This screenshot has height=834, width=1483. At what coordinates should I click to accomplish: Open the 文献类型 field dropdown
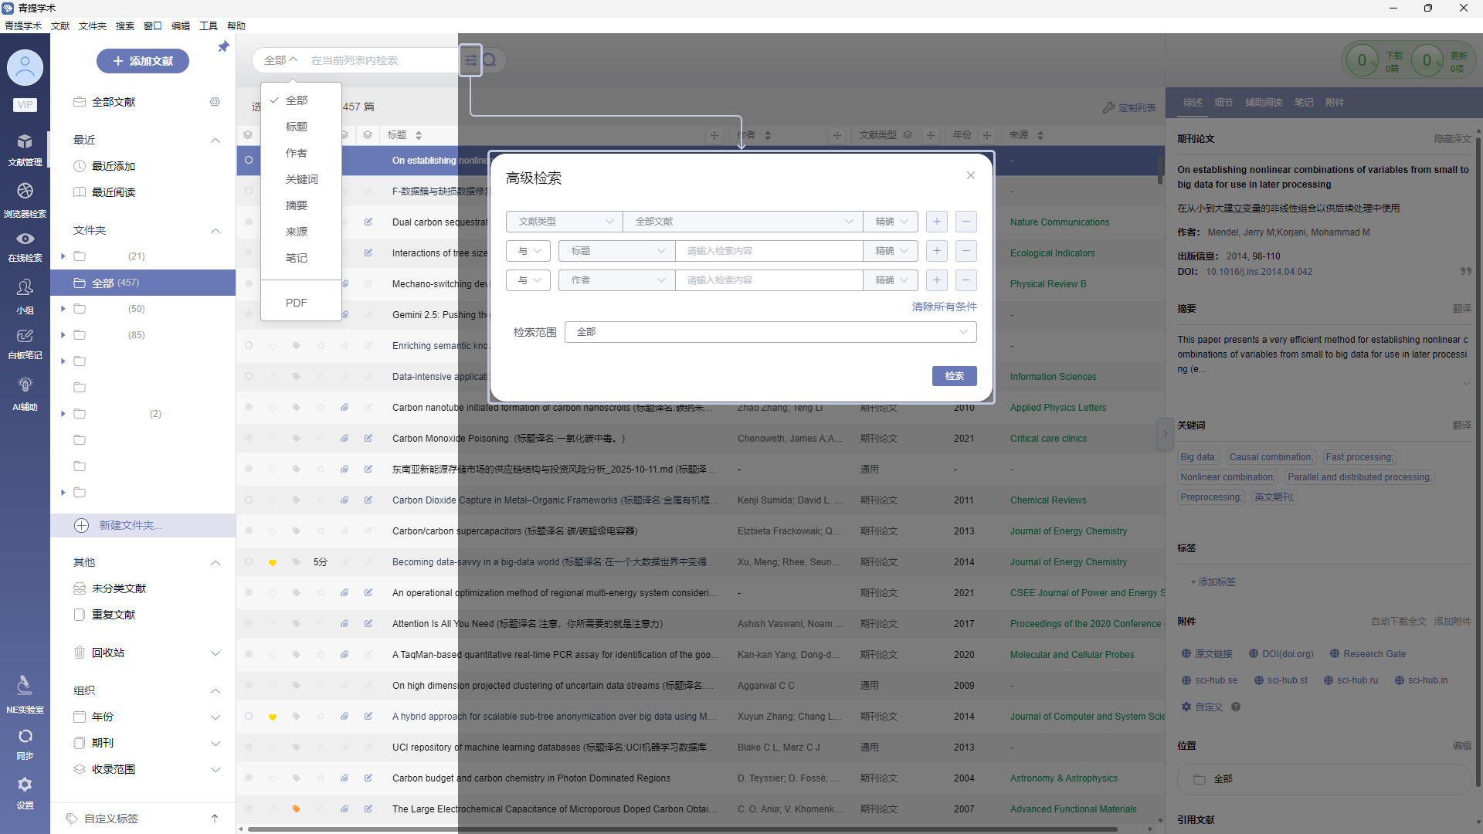click(x=564, y=222)
